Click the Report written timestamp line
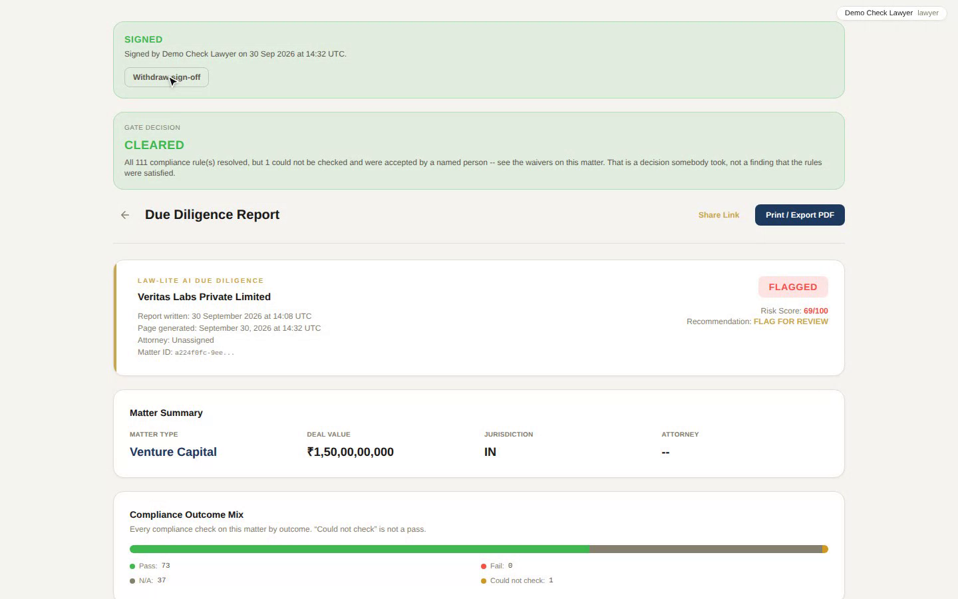 pyautogui.click(x=224, y=316)
